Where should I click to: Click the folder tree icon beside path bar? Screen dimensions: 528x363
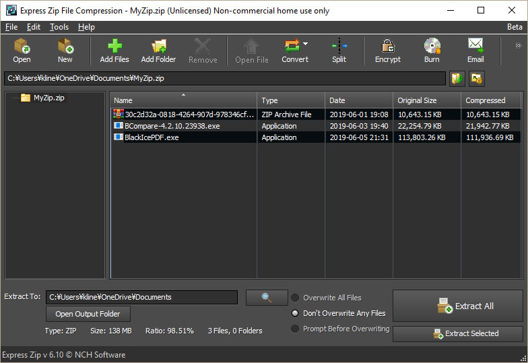pos(477,79)
